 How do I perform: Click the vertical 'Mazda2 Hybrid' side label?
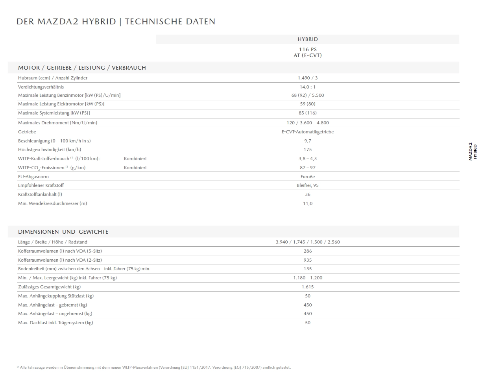click(473, 151)
